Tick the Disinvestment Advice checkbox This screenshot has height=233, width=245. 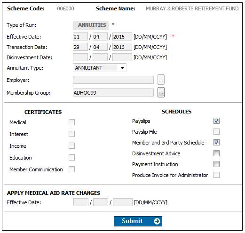coord(216,153)
